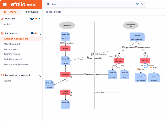Clear the search with the X icon
The height and width of the screenshot is (121, 165).
142,4
